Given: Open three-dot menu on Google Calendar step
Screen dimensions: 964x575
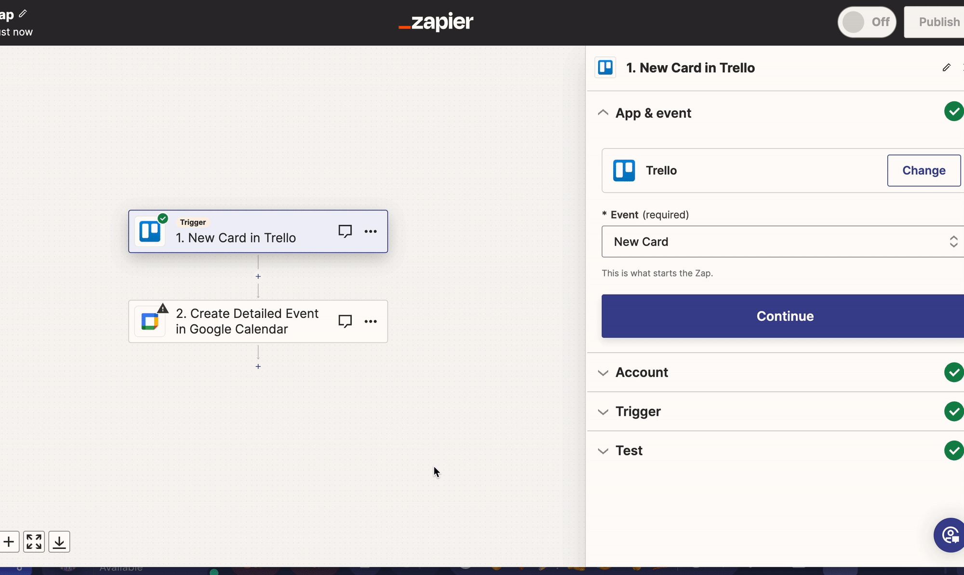Looking at the screenshot, I should [x=371, y=321].
